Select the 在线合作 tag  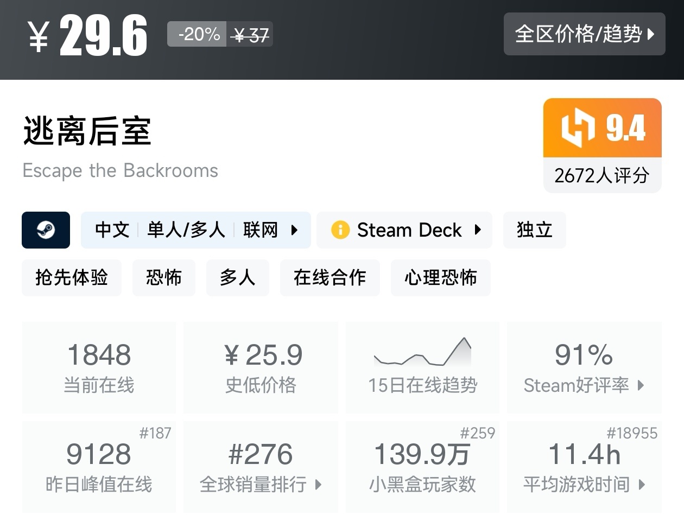click(330, 278)
